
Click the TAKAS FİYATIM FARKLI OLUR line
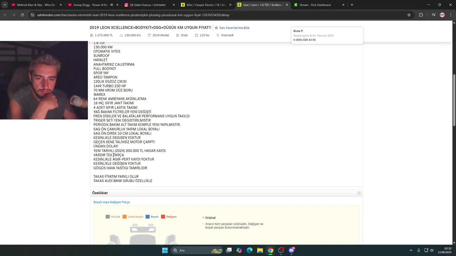coord(116,177)
